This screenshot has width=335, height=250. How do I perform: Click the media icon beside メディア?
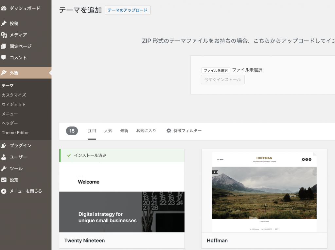4,35
